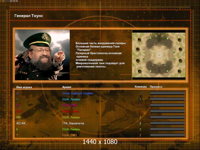Click team number in player T's row
This screenshot has width=200, height=150.
tap(140, 135)
